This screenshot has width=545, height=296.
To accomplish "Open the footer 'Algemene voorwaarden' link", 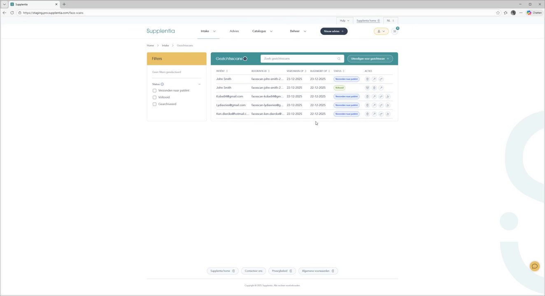I will click(x=318, y=271).
